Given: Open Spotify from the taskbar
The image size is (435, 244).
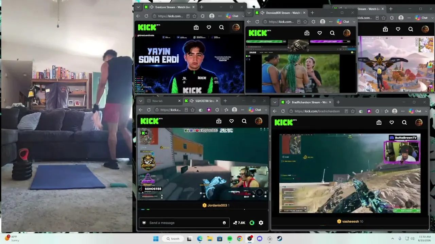Looking at the screenshot, I should click(230, 239).
